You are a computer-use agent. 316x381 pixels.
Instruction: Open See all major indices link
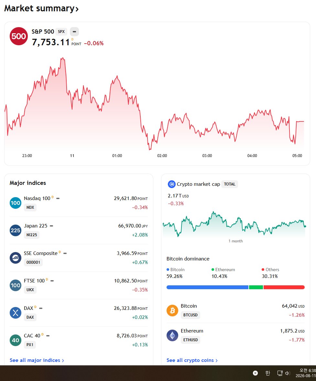tap(37, 360)
